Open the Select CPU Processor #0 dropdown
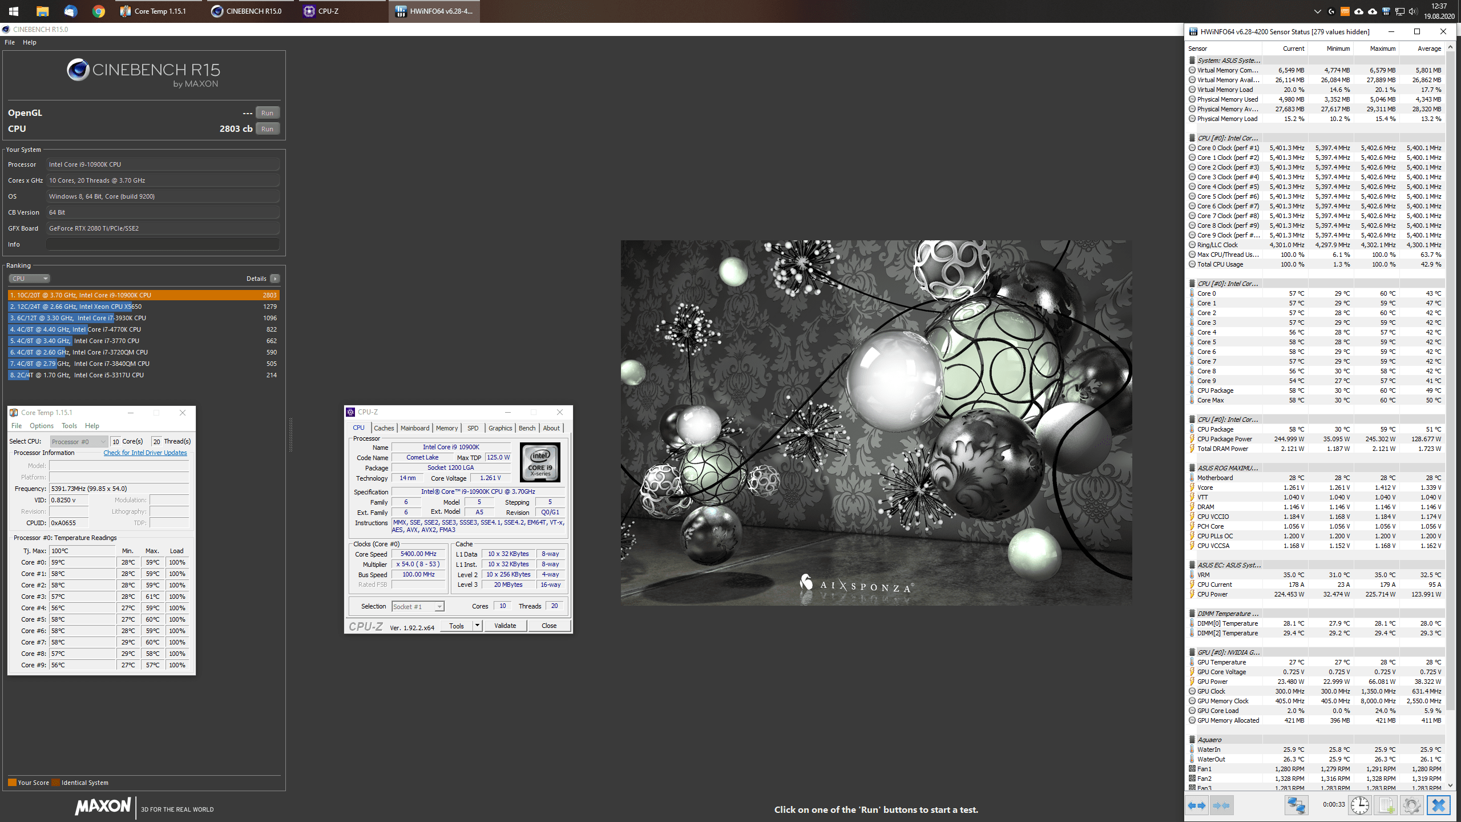 (79, 442)
